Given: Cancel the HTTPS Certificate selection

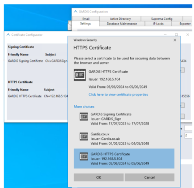Looking at the screenshot, I should click(x=150, y=177).
